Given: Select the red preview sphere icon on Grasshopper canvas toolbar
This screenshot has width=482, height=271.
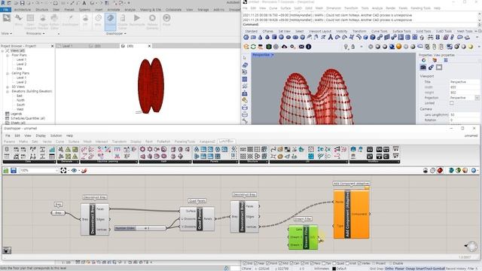Looking at the screenshot, I should 440,170.
